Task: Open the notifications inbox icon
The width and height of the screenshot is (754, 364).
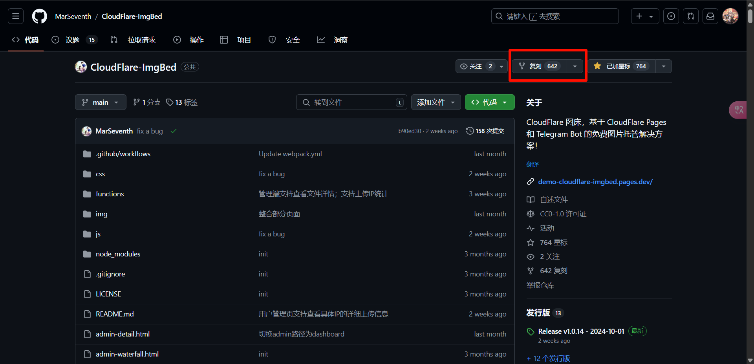Action: (x=710, y=16)
